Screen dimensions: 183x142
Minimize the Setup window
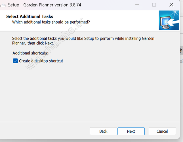(x=137, y=5)
